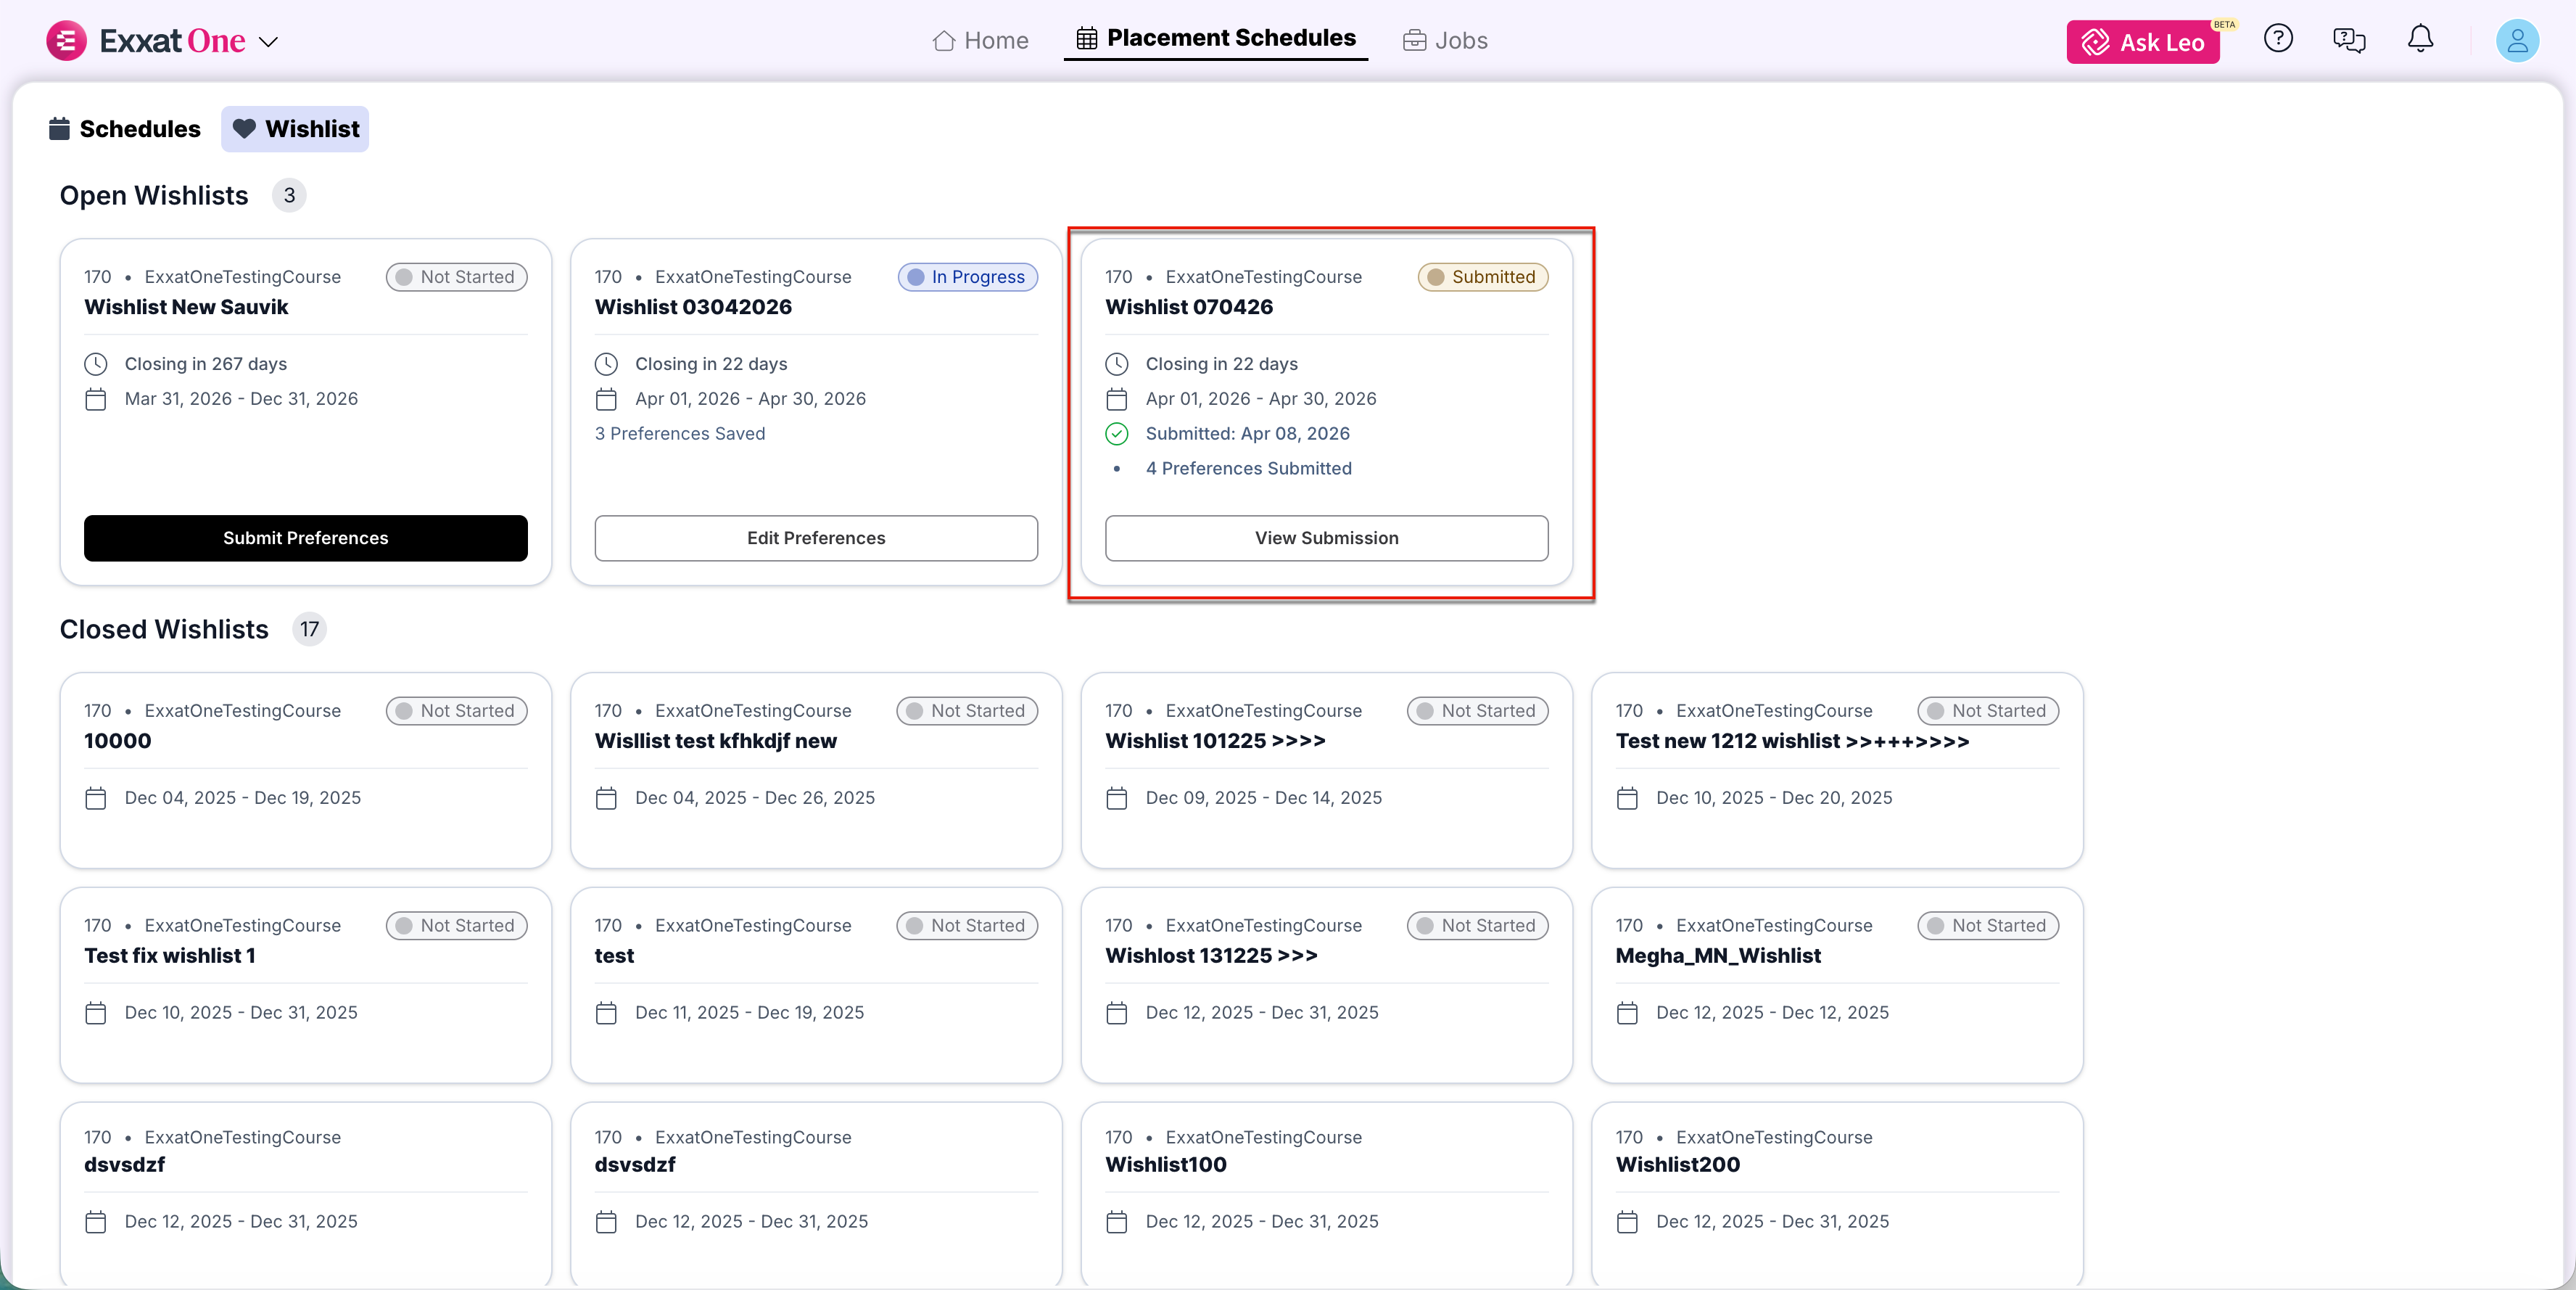Select the Wishlist tab
Viewport: 2576px width, 1290px height.
coord(295,129)
